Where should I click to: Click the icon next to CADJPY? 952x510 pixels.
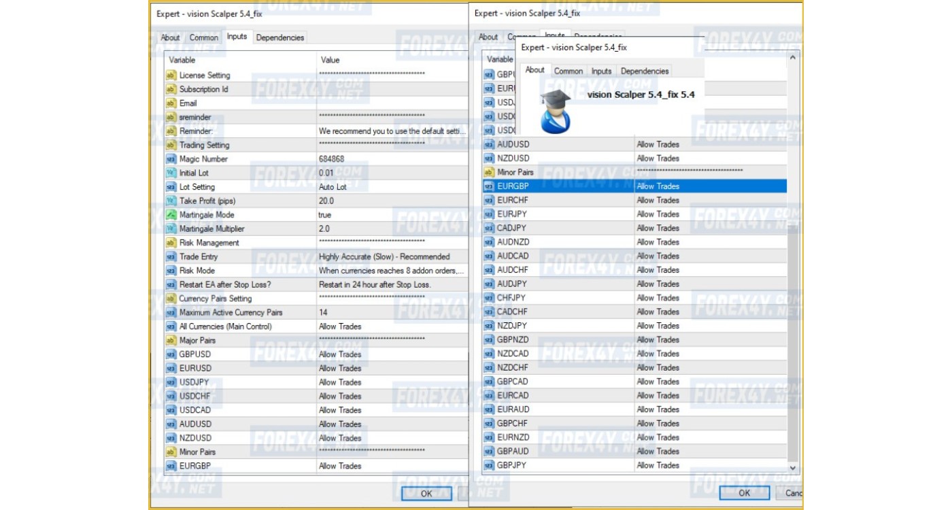pos(489,228)
